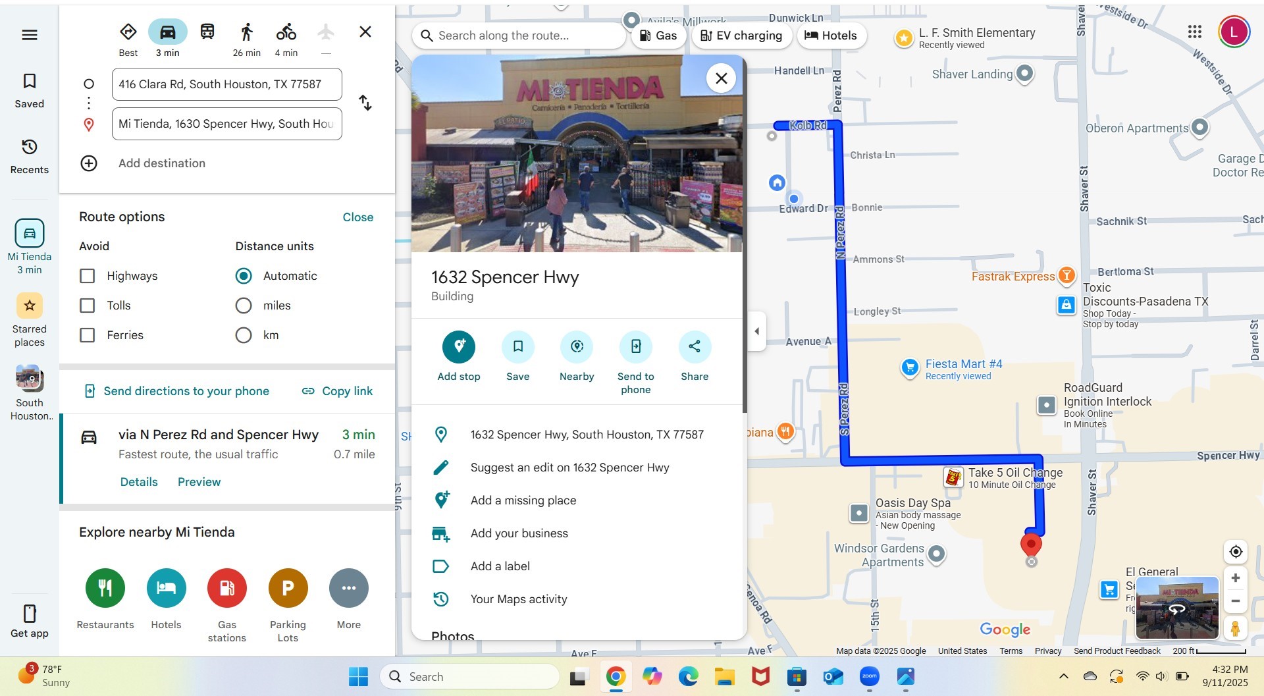
Task: Click the Nearby icon in place card
Action: [x=577, y=347]
